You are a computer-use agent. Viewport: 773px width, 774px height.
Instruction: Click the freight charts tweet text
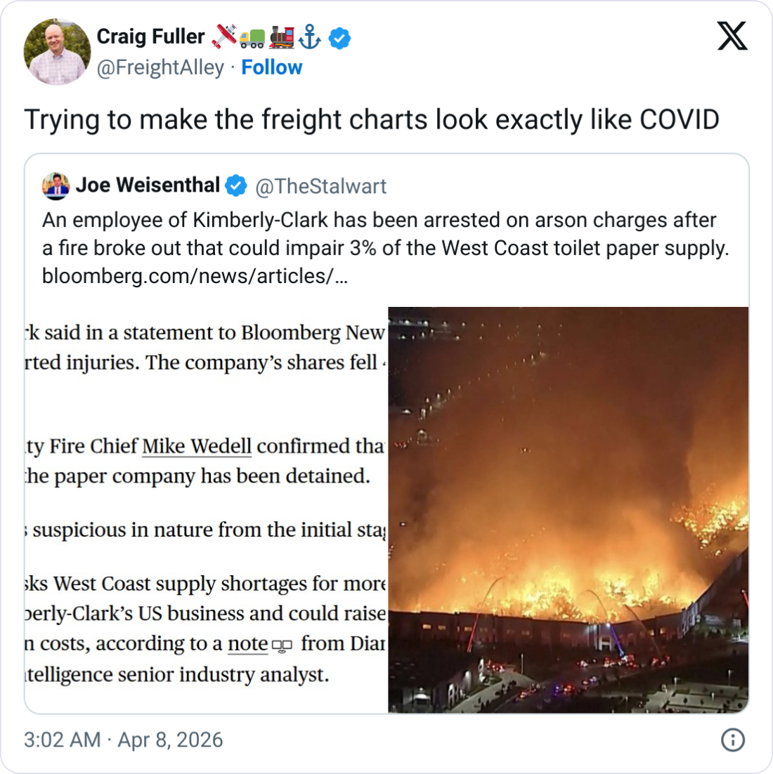pyautogui.click(x=371, y=120)
